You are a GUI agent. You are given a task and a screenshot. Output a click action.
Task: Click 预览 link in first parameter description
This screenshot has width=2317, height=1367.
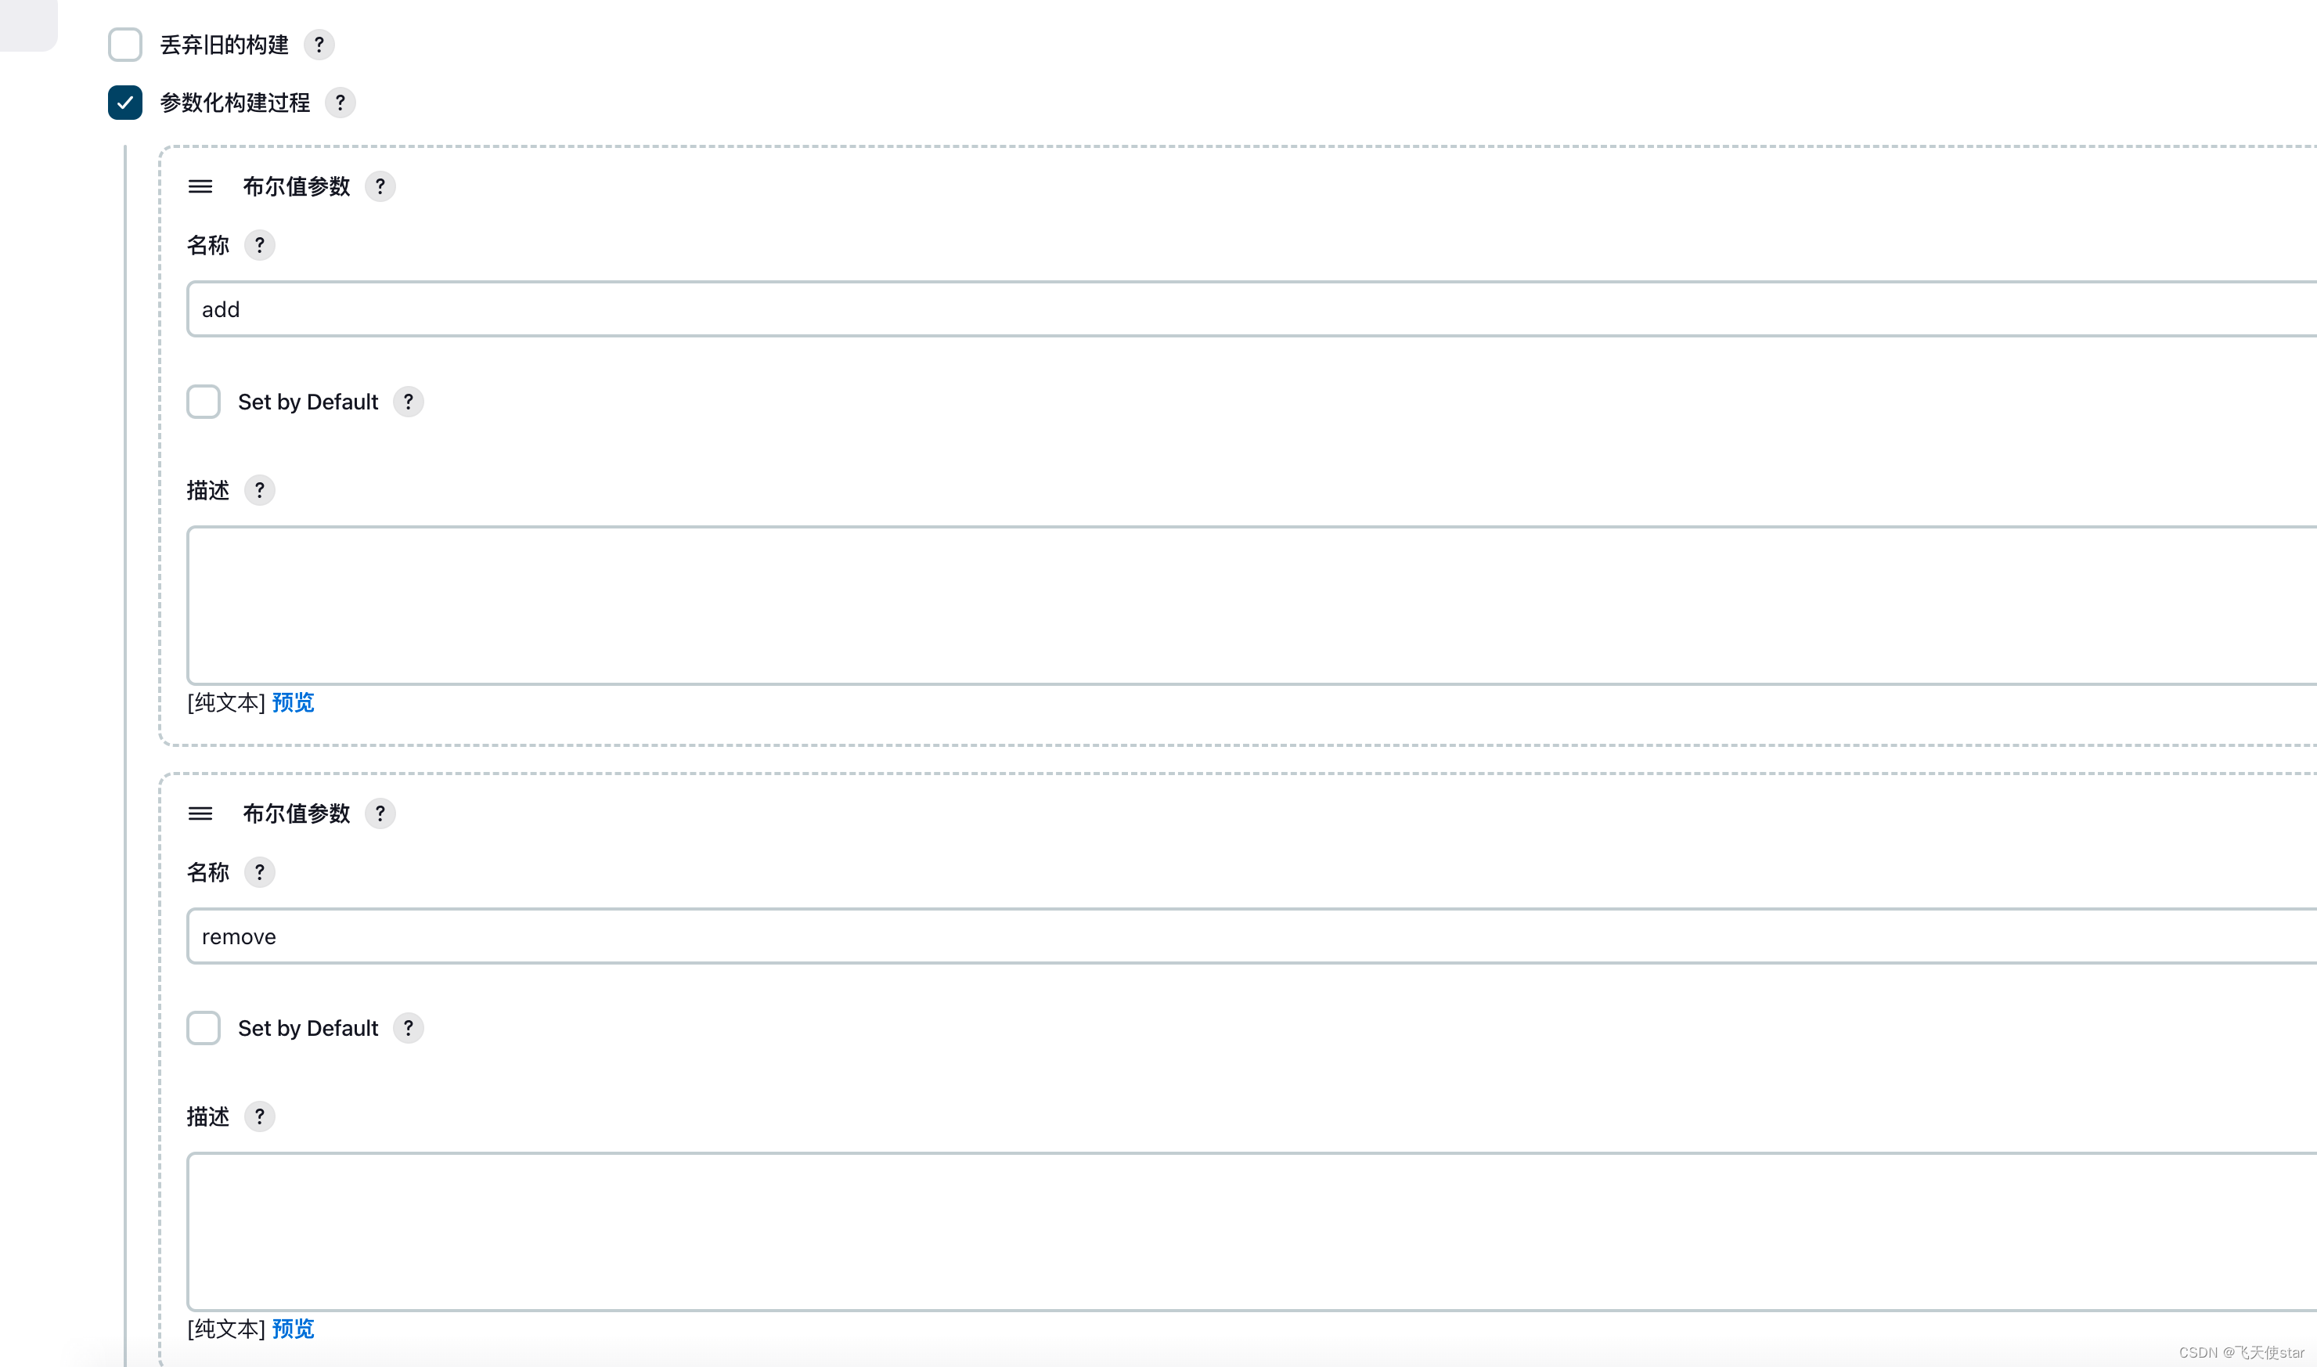(x=294, y=702)
